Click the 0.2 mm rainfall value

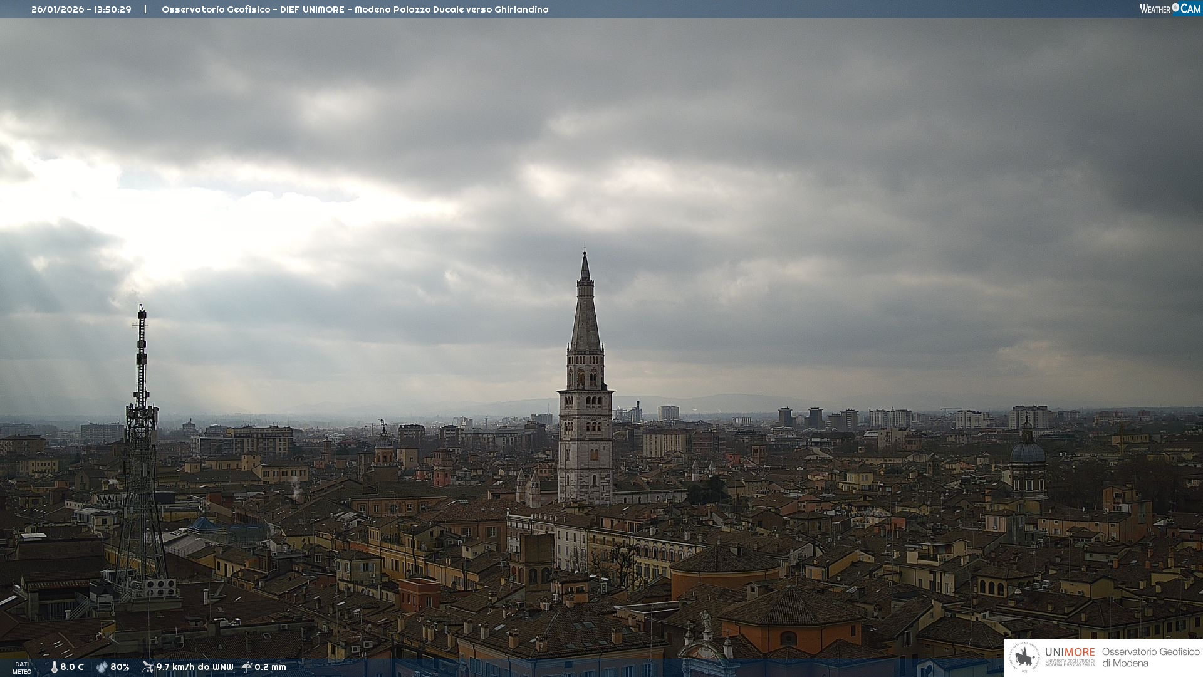270,667
